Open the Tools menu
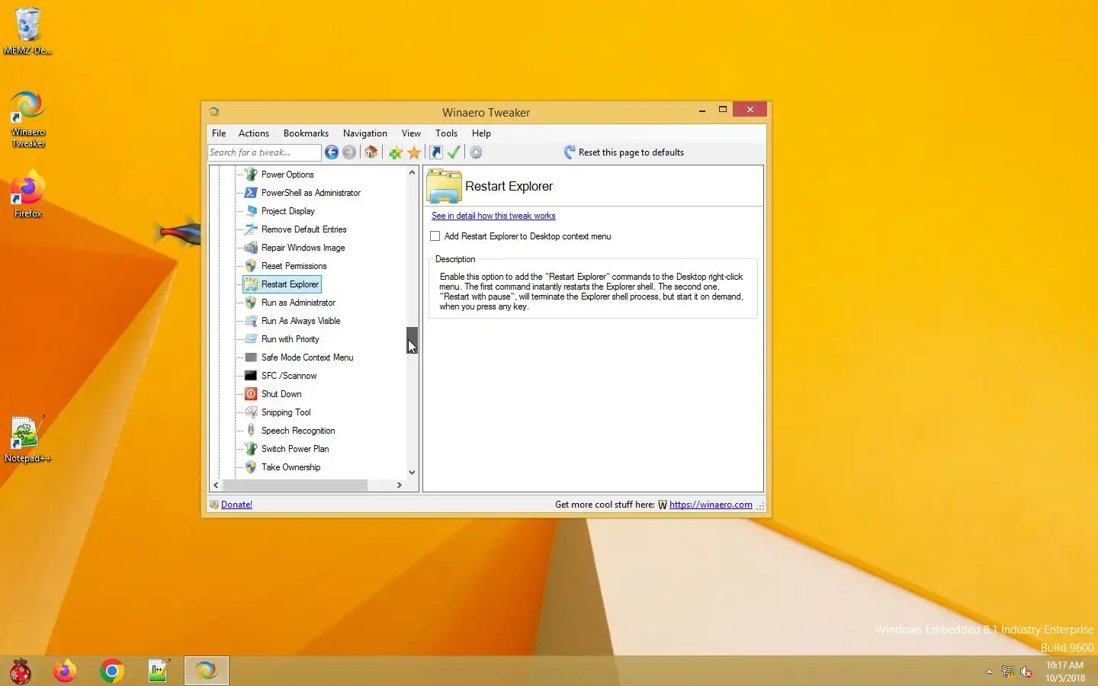Image resolution: width=1098 pixels, height=686 pixels. click(x=447, y=133)
